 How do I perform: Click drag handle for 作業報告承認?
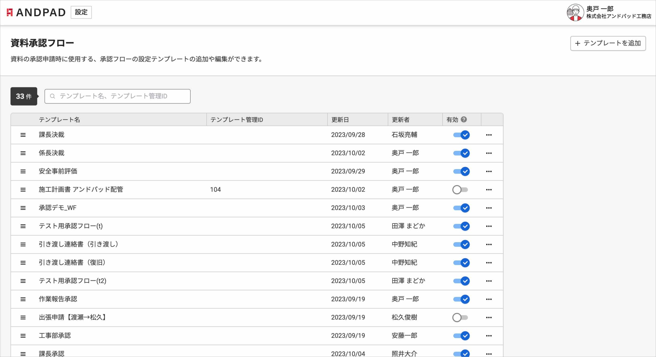pyautogui.click(x=23, y=299)
